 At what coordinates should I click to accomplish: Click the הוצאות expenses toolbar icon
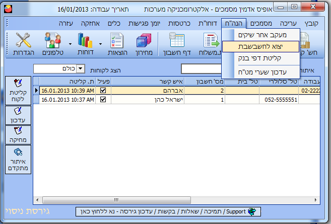click(116, 44)
